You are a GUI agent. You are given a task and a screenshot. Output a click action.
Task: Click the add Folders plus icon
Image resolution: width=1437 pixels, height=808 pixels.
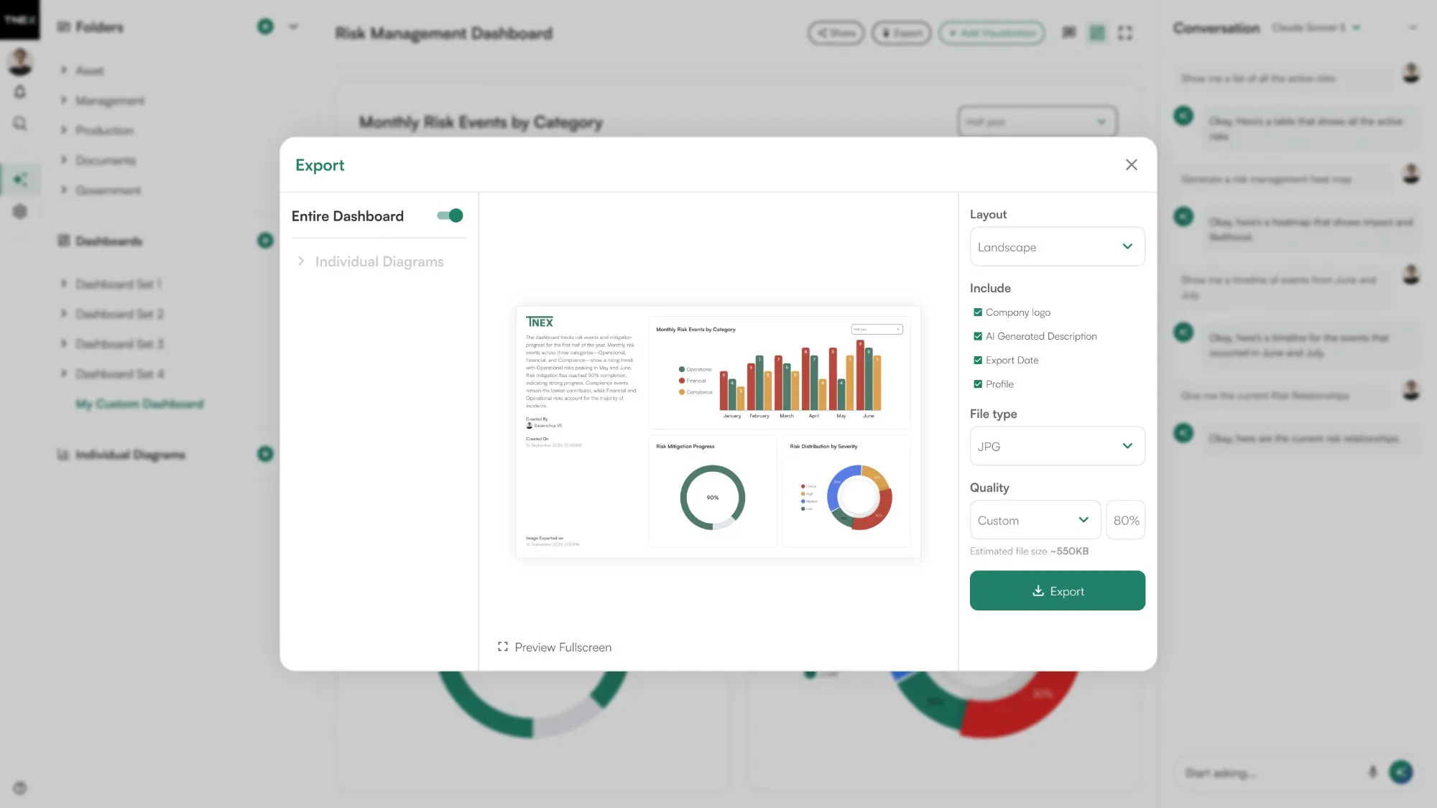pyautogui.click(x=265, y=27)
